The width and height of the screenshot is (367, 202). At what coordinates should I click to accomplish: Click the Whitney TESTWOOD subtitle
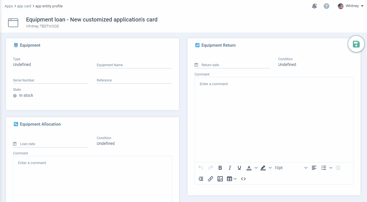click(x=42, y=26)
